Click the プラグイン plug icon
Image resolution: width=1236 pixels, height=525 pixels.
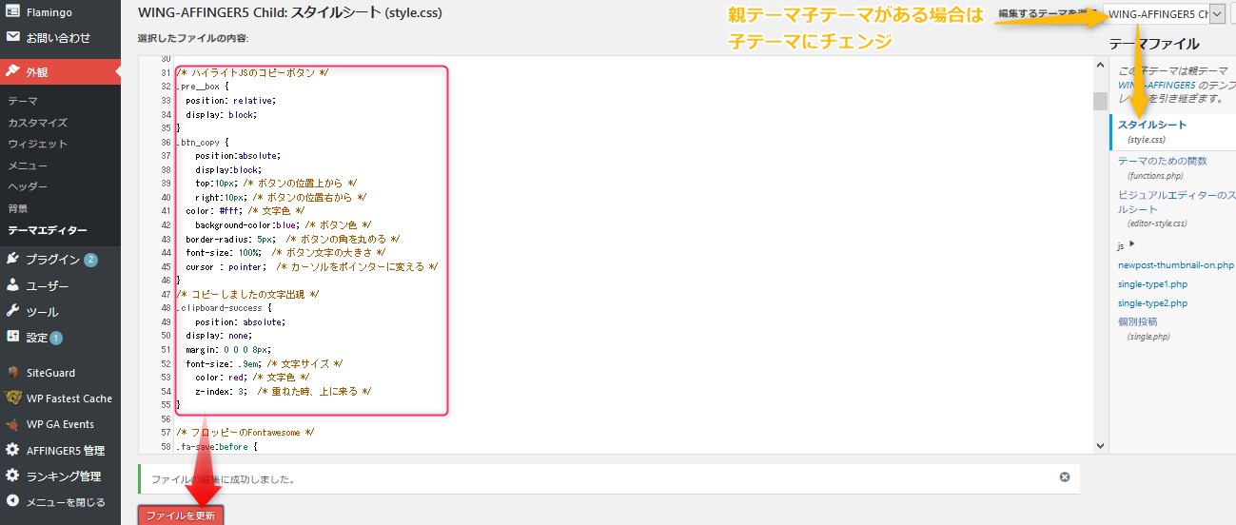tap(13, 259)
